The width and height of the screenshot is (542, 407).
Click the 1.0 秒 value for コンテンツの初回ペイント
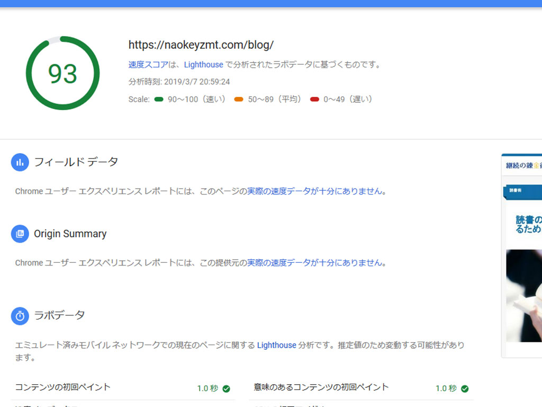click(x=206, y=388)
